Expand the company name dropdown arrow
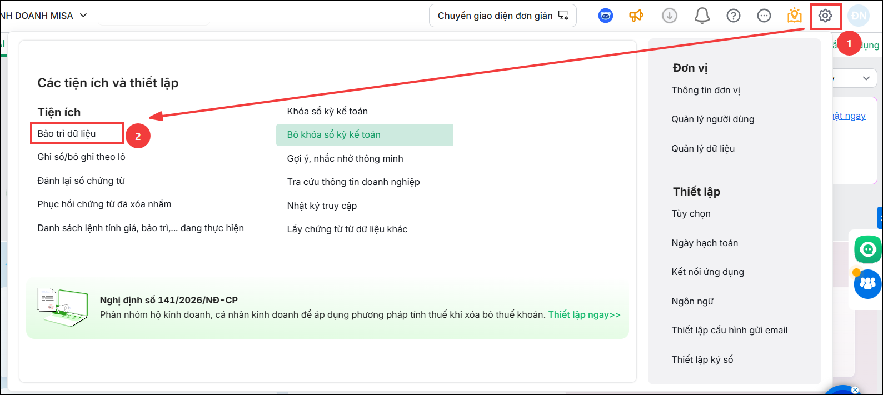 (83, 16)
